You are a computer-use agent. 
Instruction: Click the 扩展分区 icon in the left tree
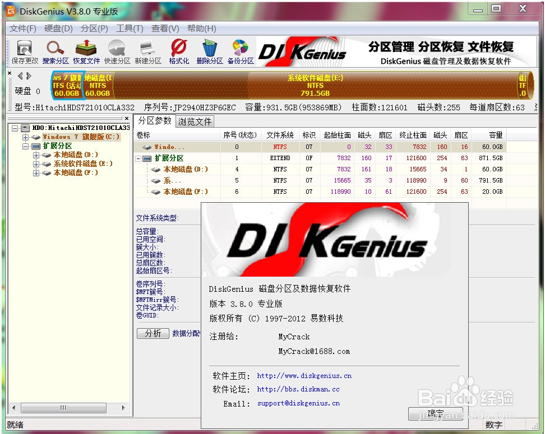pyautogui.click(x=36, y=146)
